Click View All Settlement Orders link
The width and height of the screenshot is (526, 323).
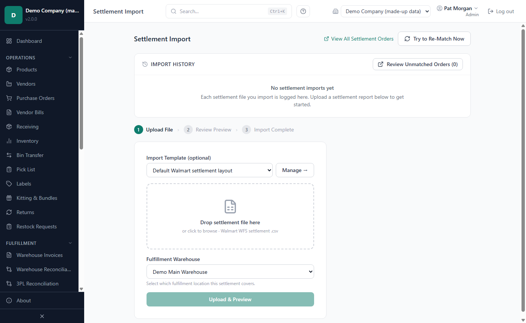359,39
